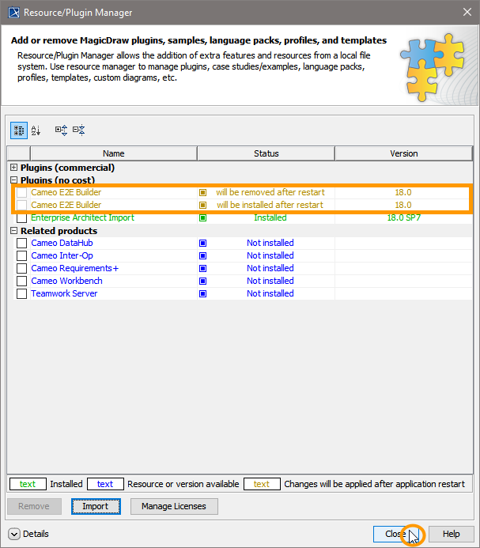The height and width of the screenshot is (548, 480).
Task: Click the collapse all icon
Action: point(78,130)
